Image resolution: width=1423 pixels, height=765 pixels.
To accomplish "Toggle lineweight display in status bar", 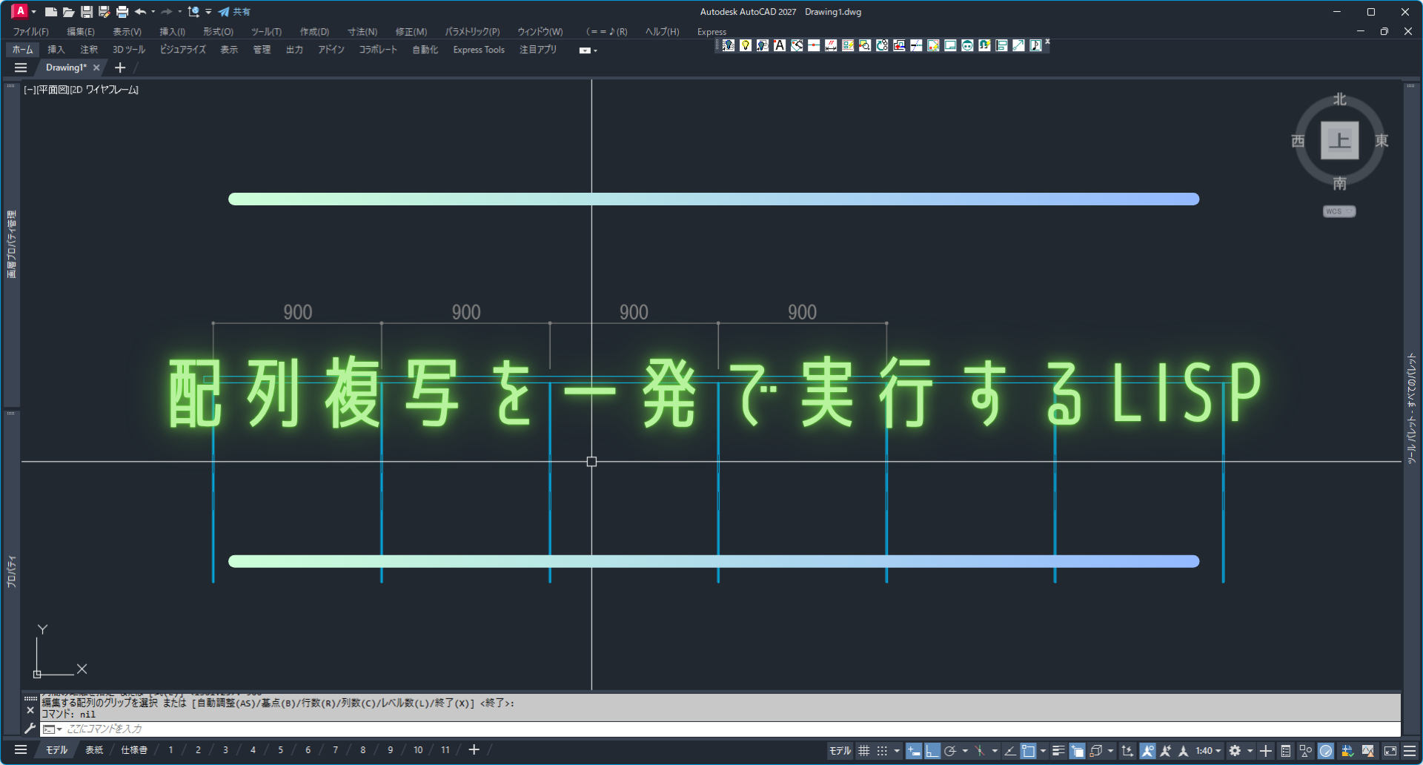I will click(1058, 751).
